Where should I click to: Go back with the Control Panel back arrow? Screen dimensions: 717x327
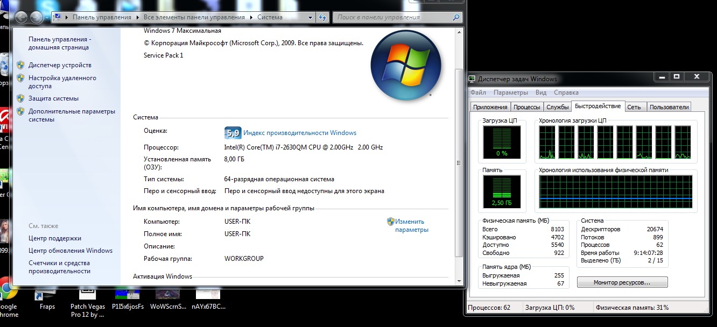pyautogui.click(x=22, y=17)
